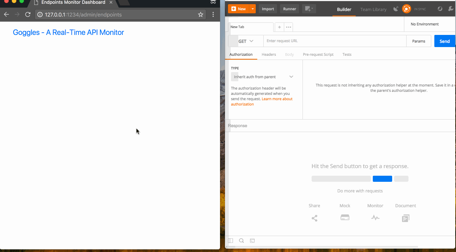The height and width of the screenshot is (252, 456).
Task: Click the Document icon below Document label
Action: [x=405, y=217]
